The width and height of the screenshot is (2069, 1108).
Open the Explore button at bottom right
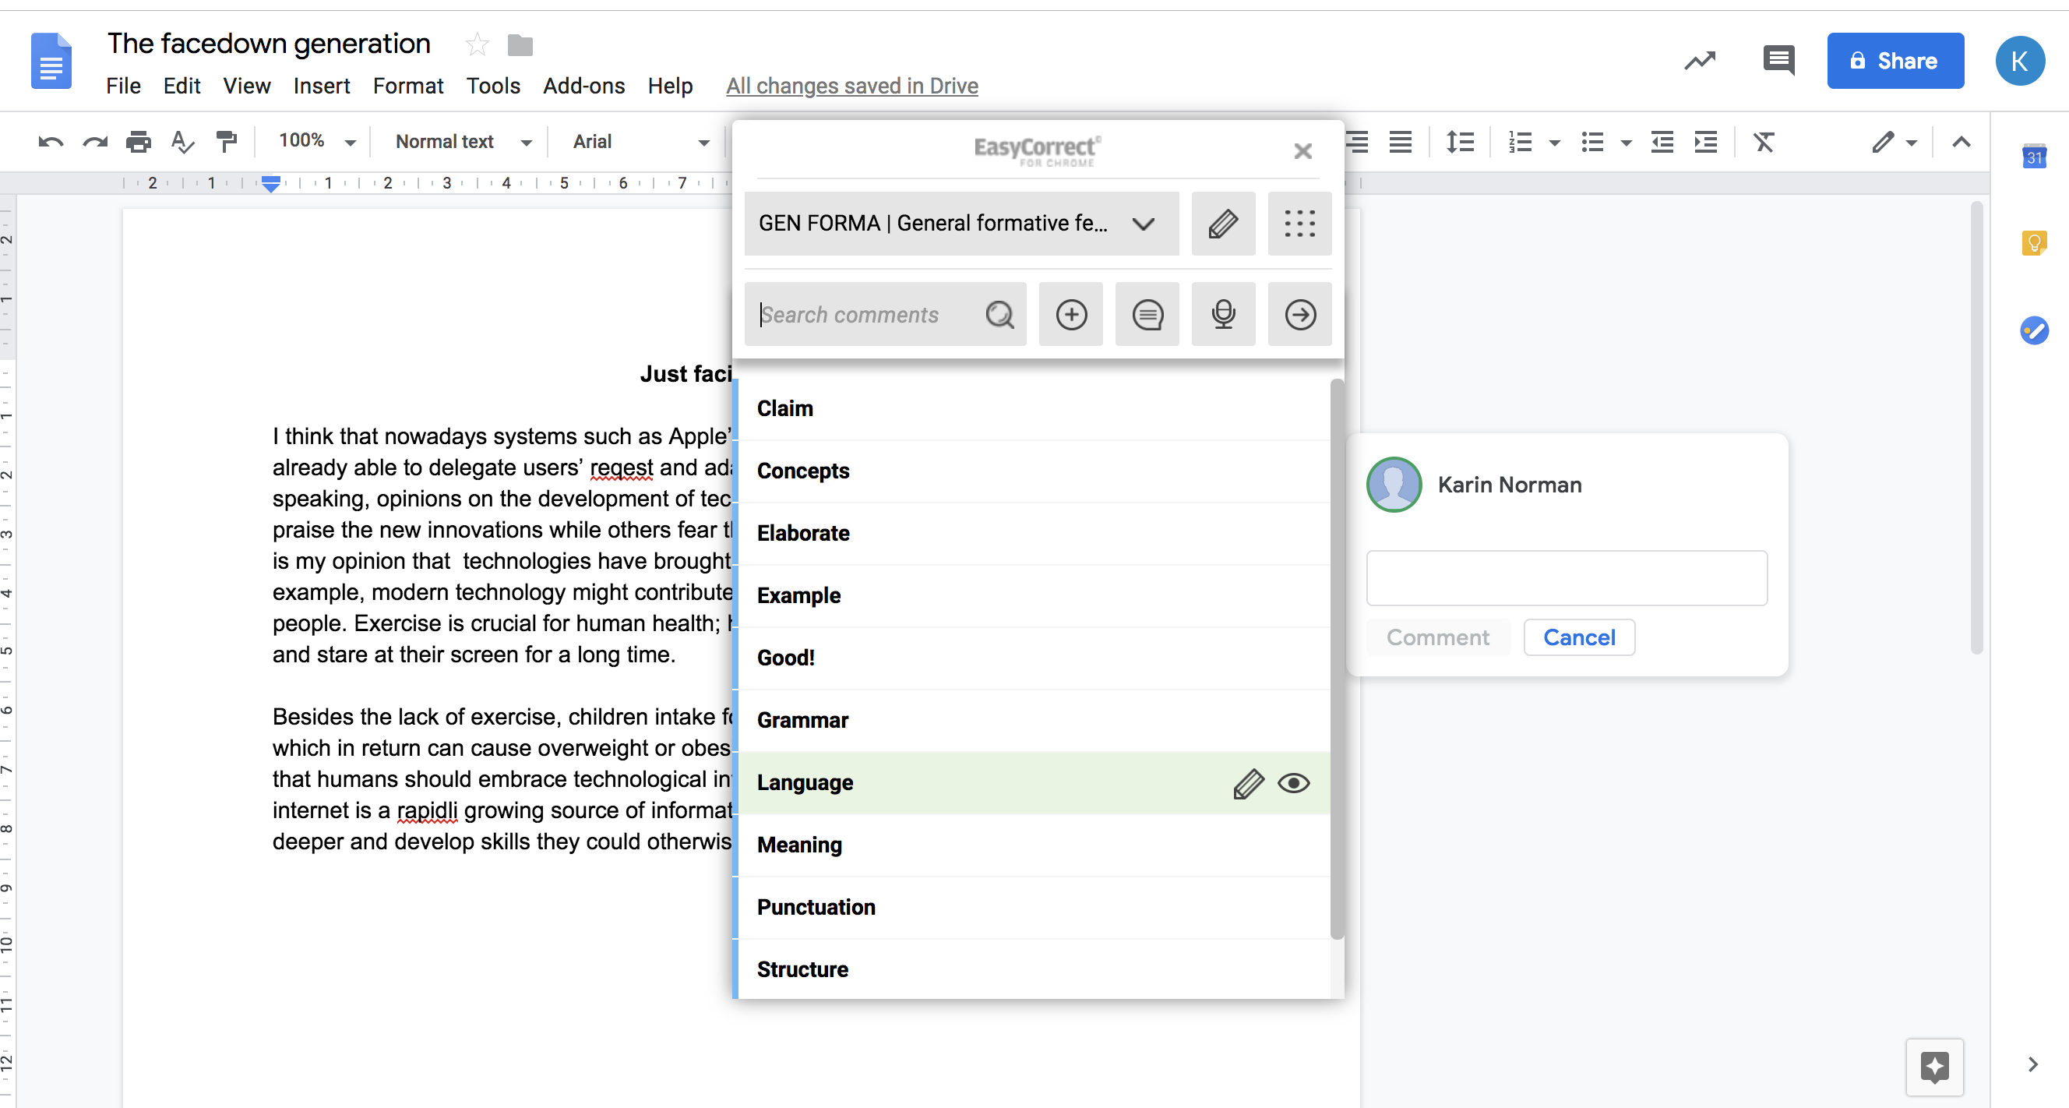1933,1066
